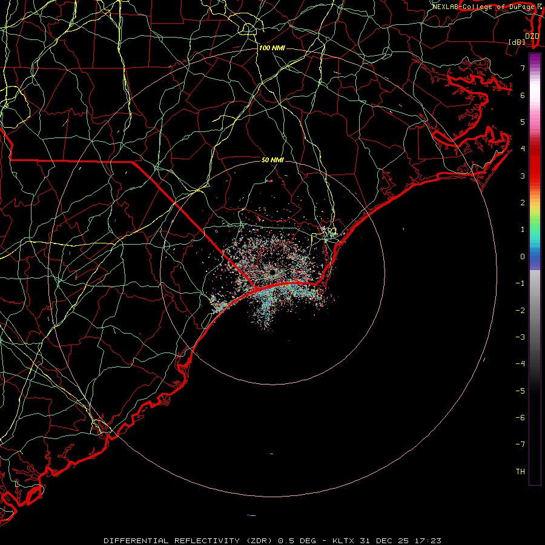Click the 4 value on the dB scale
This screenshot has width=545, height=545.
(523, 149)
